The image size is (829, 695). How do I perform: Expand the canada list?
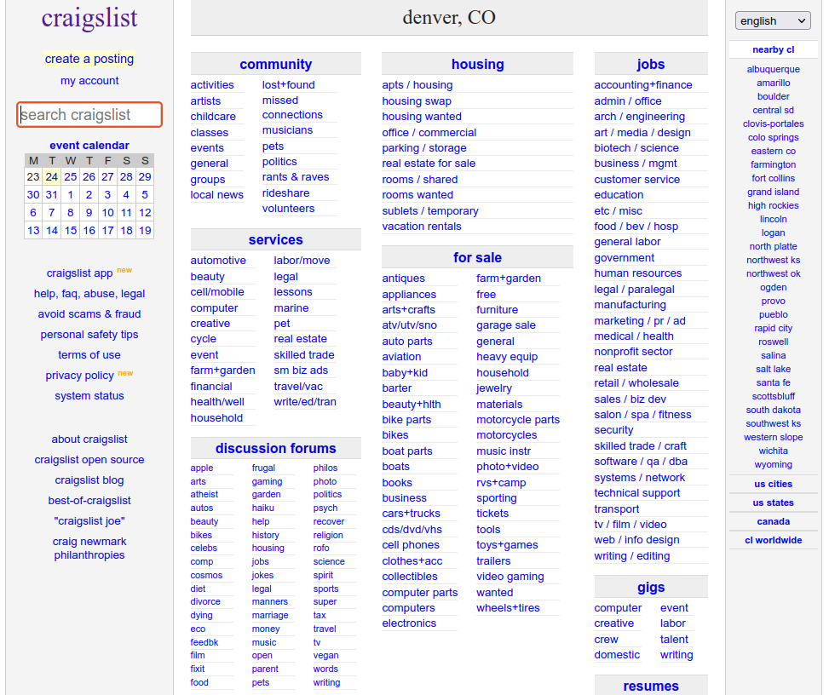pyautogui.click(x=773, y=521)
